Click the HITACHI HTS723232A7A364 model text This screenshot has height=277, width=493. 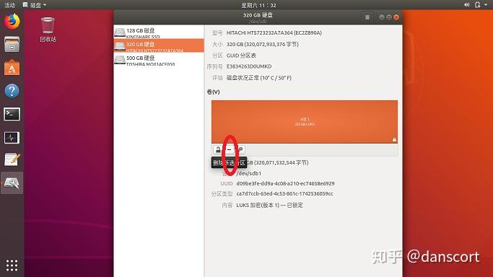point(274,32)
